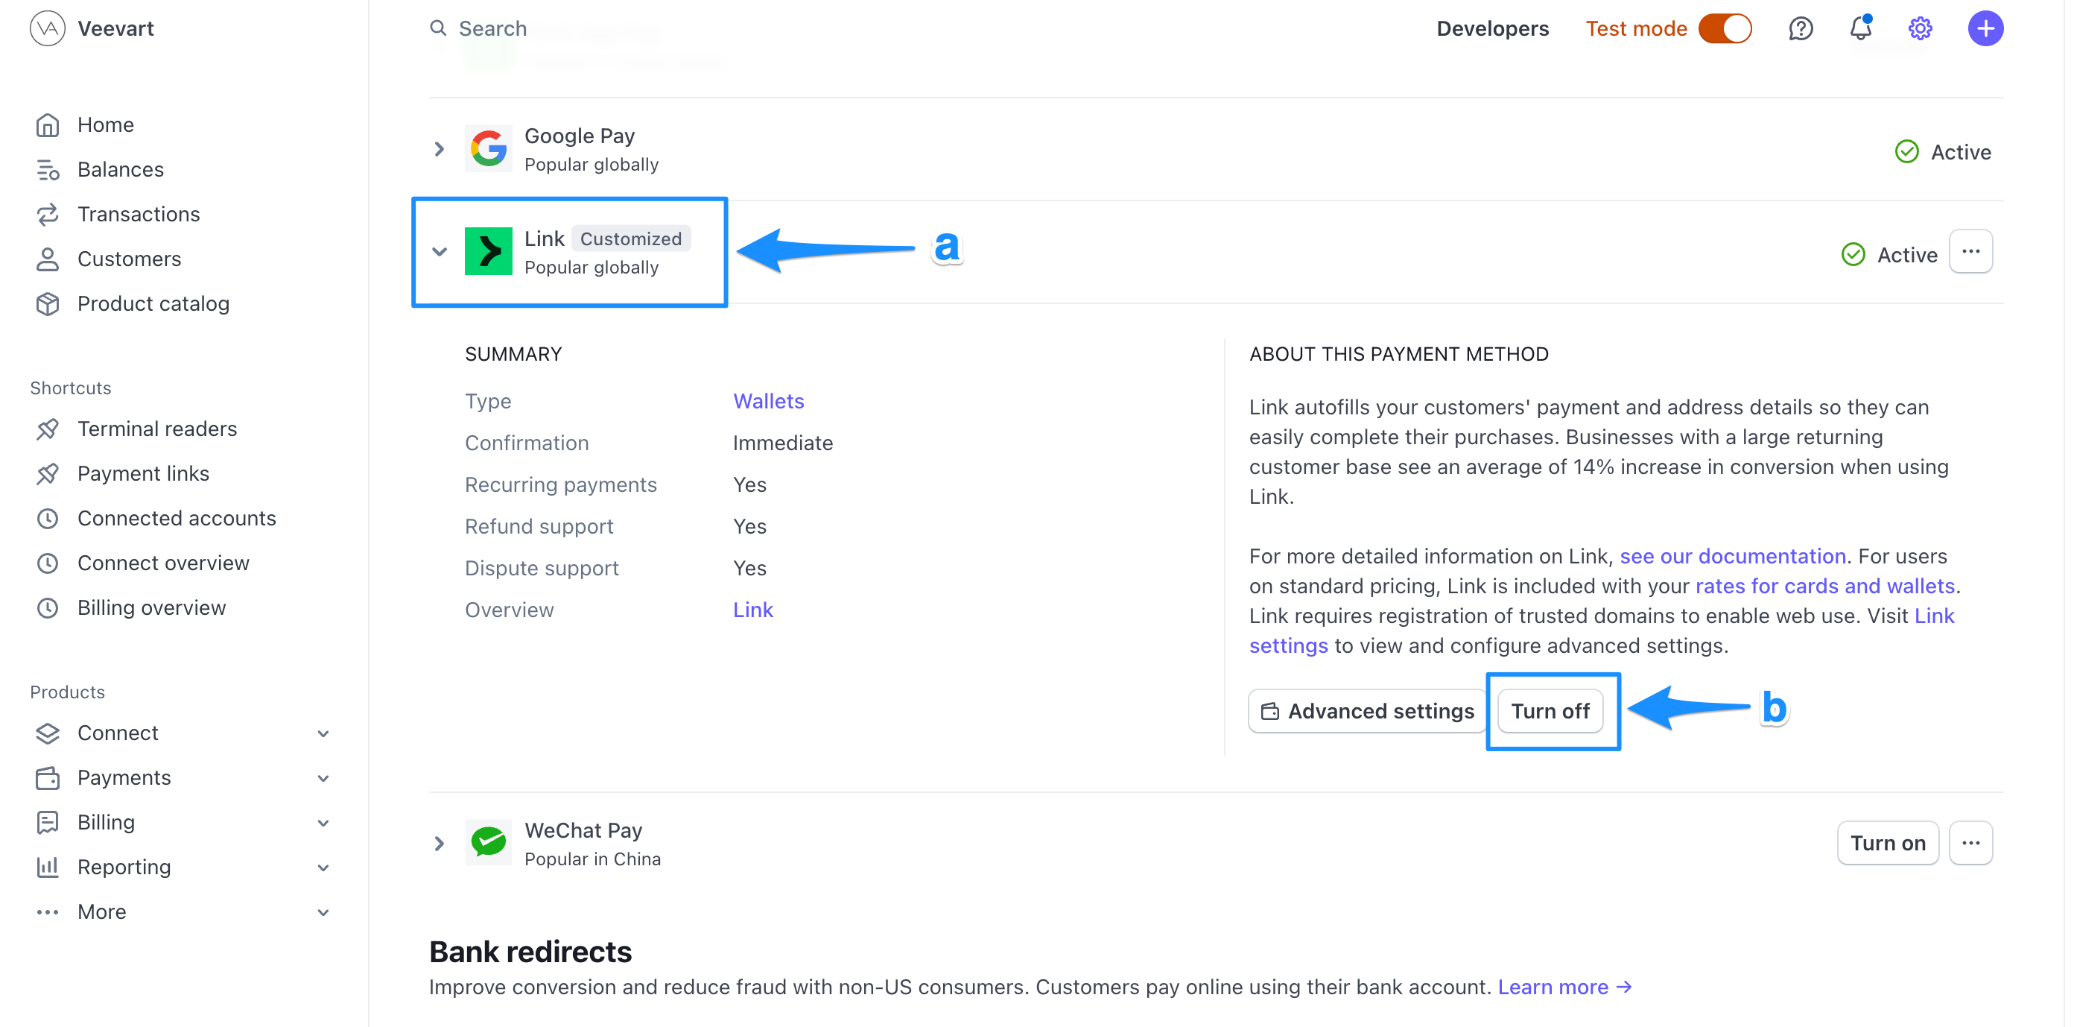
Task: Open Connected accounts shortcut
Action: click(177, 518)
